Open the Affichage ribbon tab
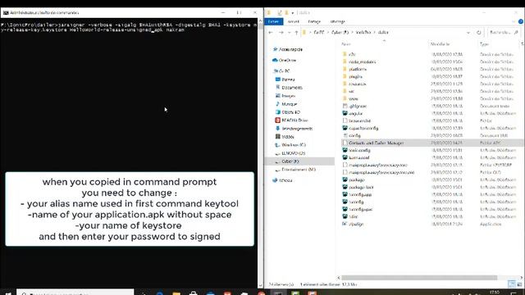The width and height of the screenshot is (525, 295). click(x=337, y=21)
